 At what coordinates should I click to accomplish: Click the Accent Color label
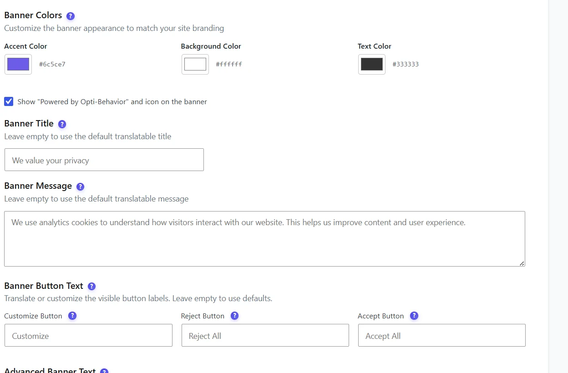[26, 46]
